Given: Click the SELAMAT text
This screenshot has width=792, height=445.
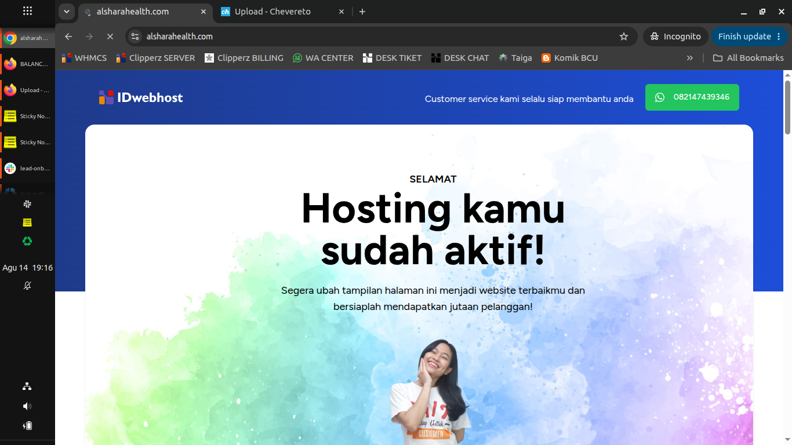Looking at the screenshot, I should (x=433, y=179).
